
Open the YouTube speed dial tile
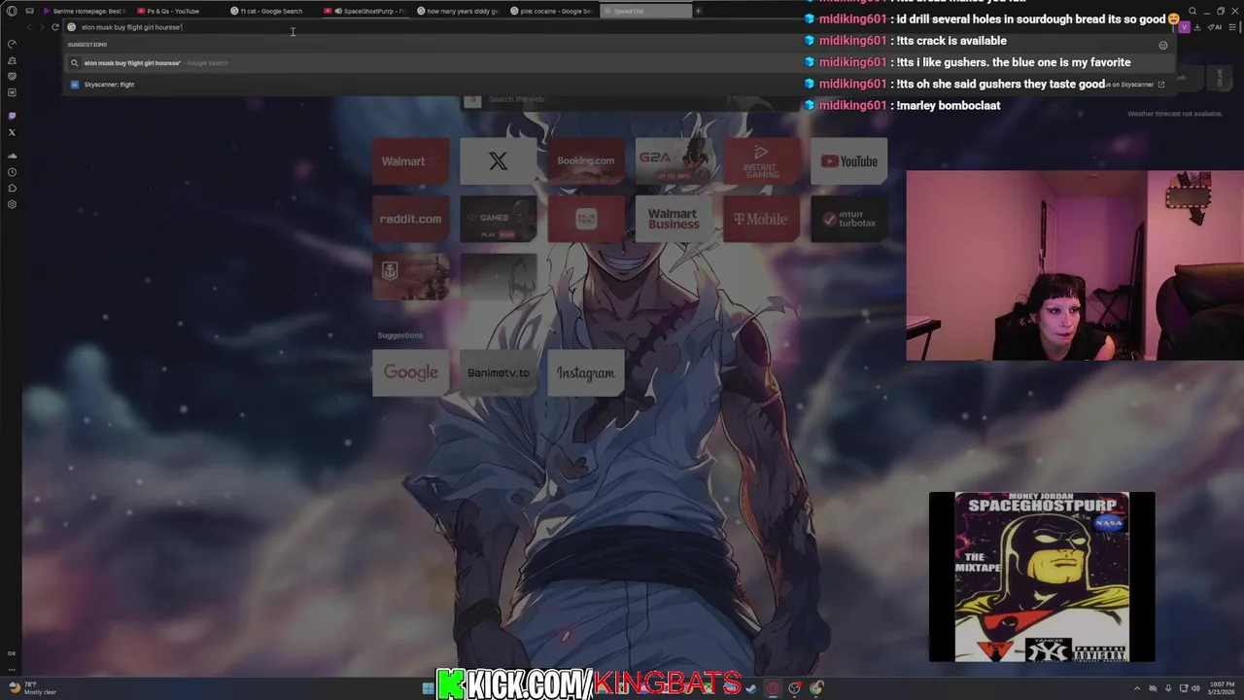(848, 161)
